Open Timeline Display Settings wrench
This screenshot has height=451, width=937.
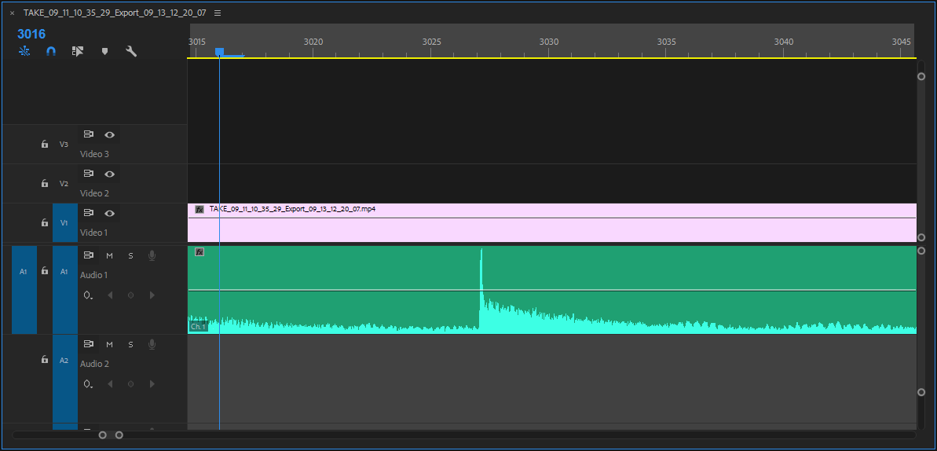click(131, 51)
